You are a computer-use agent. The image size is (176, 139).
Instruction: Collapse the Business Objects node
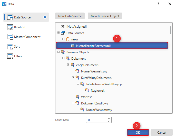[58, 52]
